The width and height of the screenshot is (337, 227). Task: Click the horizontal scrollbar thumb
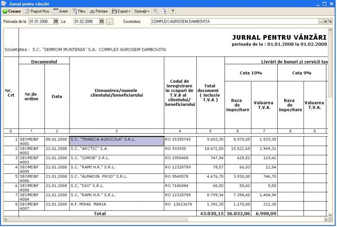[98, 220]
